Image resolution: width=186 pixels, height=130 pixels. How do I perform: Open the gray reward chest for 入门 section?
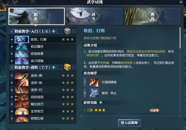click(67, 31)
